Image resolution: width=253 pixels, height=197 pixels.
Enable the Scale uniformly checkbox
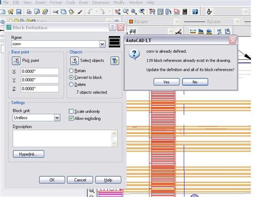pyautogui.click(x=71, y=111)
